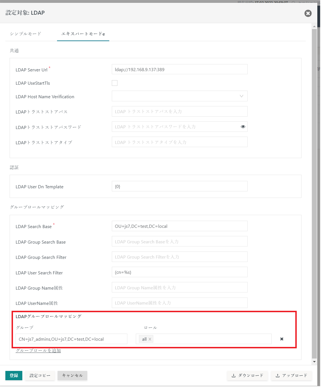Switch to the シンプルモード tab
Image resolution: width=321 pixels, height=387 pixels.
coord(25,33)
